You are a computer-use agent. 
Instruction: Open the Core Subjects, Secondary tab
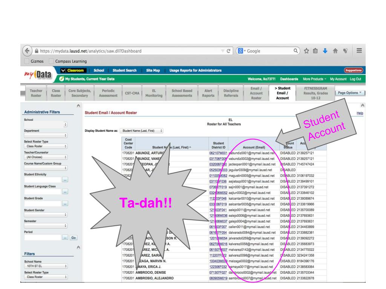(x=80, y=93)
